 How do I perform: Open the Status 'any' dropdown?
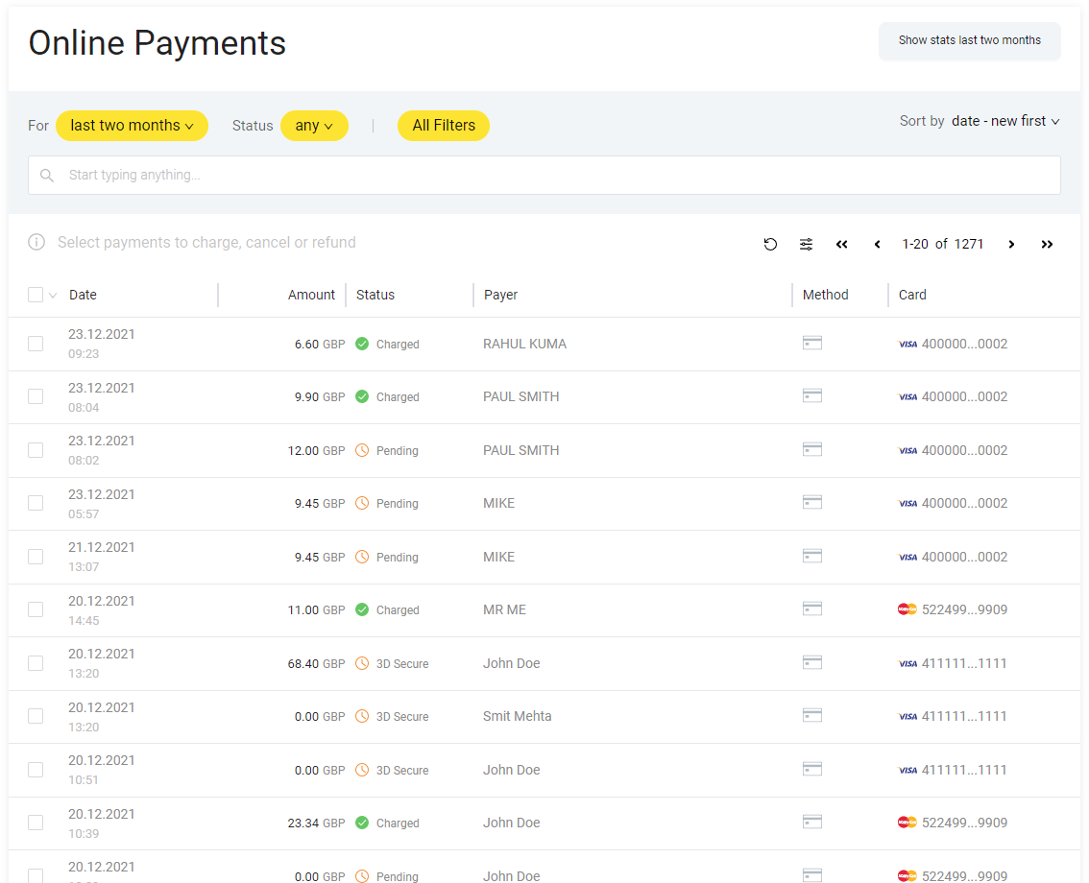point(314,126)
